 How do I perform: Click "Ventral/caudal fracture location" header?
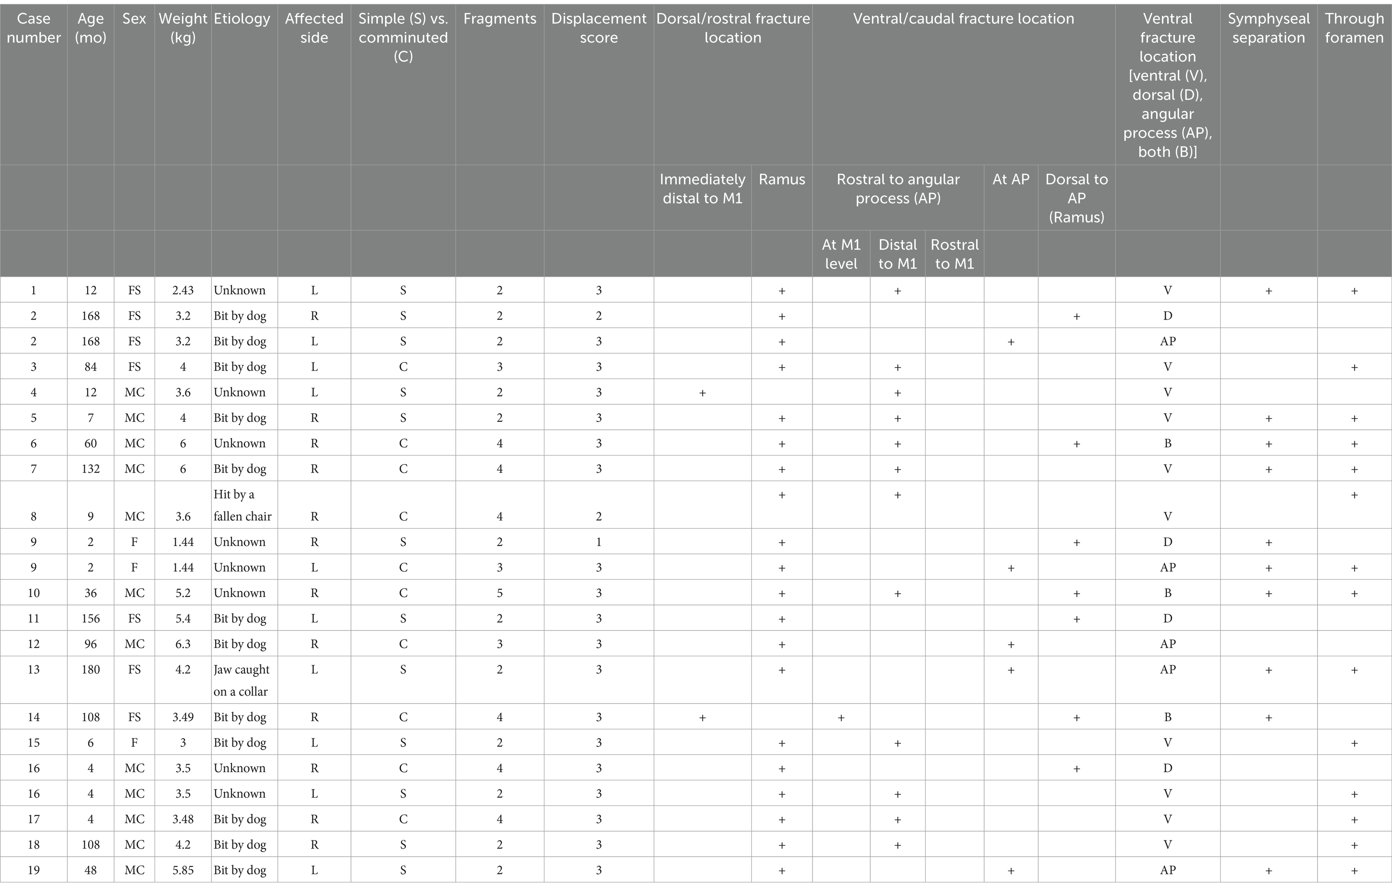(963, 18)
